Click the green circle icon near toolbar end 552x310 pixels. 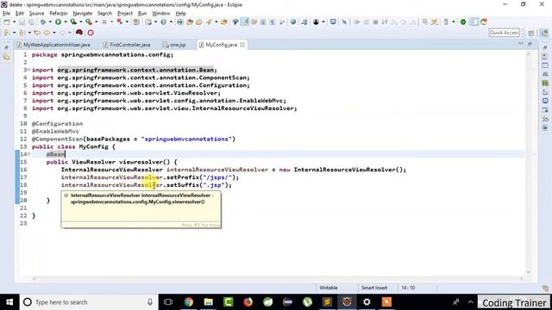(463, 22)
